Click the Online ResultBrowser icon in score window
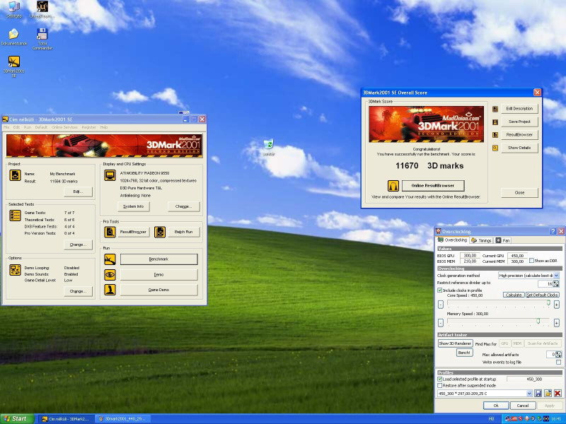The image size is (566, 424). pos(393,186)
